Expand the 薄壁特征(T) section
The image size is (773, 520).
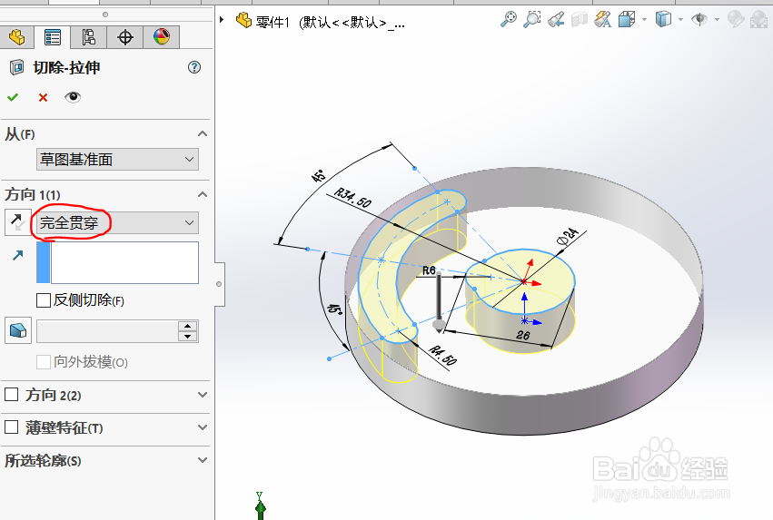pyautogui.click(x=203, y=427)
